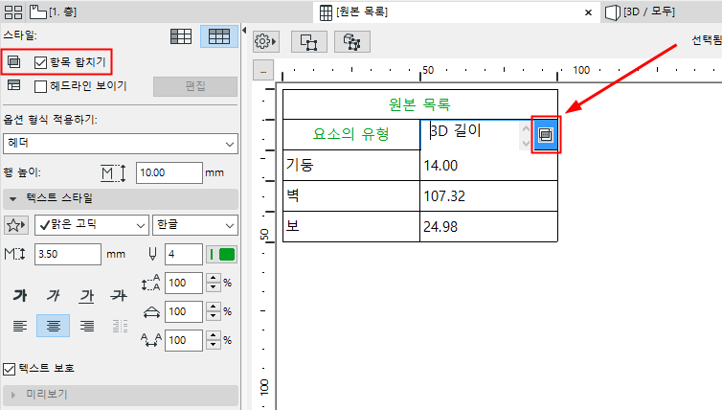The image size is (722, 410).
Task: Select the 벽 table cell
Action: 351,195
